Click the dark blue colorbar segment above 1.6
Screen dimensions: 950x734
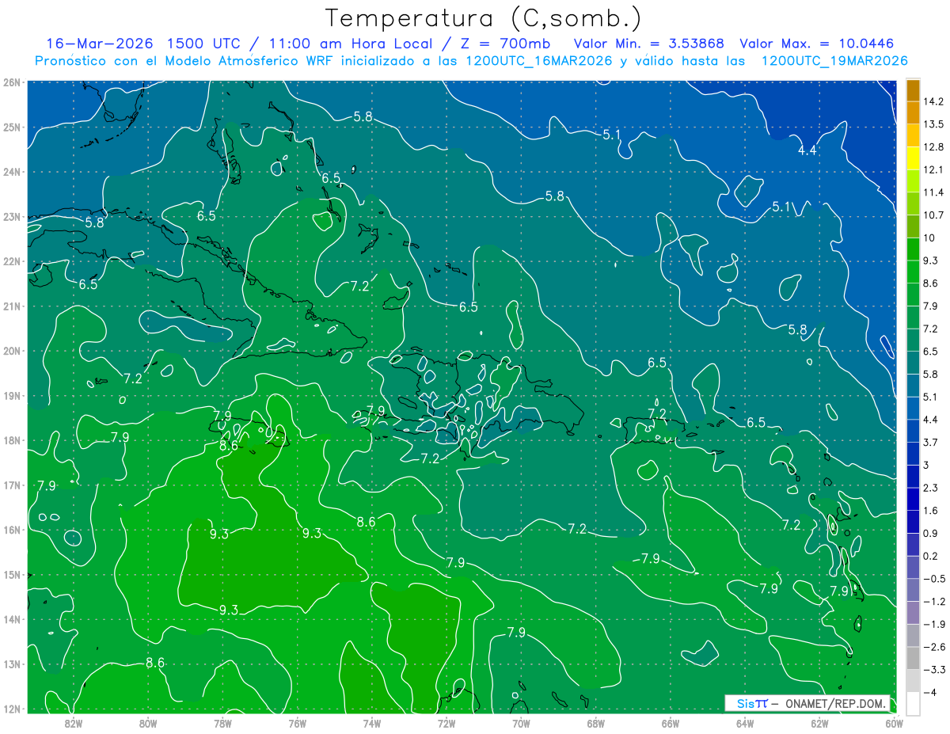pos(914,499)
